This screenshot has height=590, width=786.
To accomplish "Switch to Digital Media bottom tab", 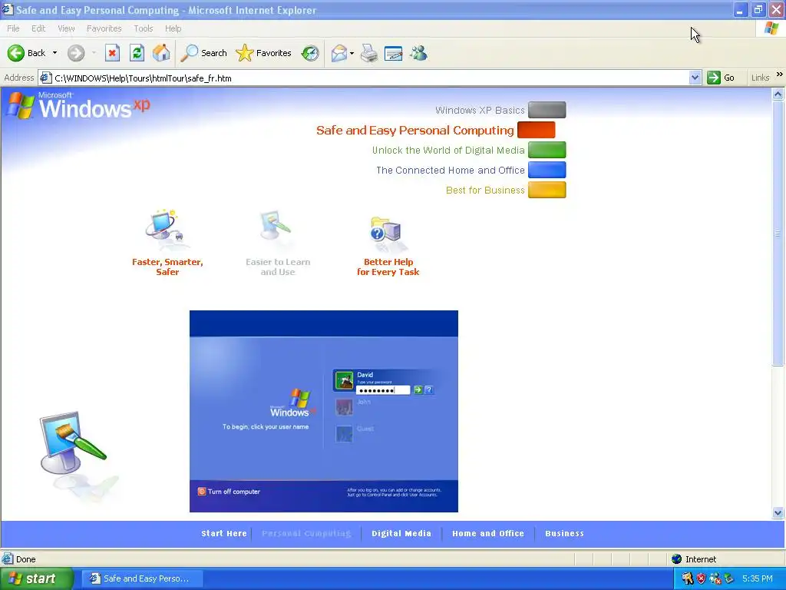I will [x=401, y=533].
